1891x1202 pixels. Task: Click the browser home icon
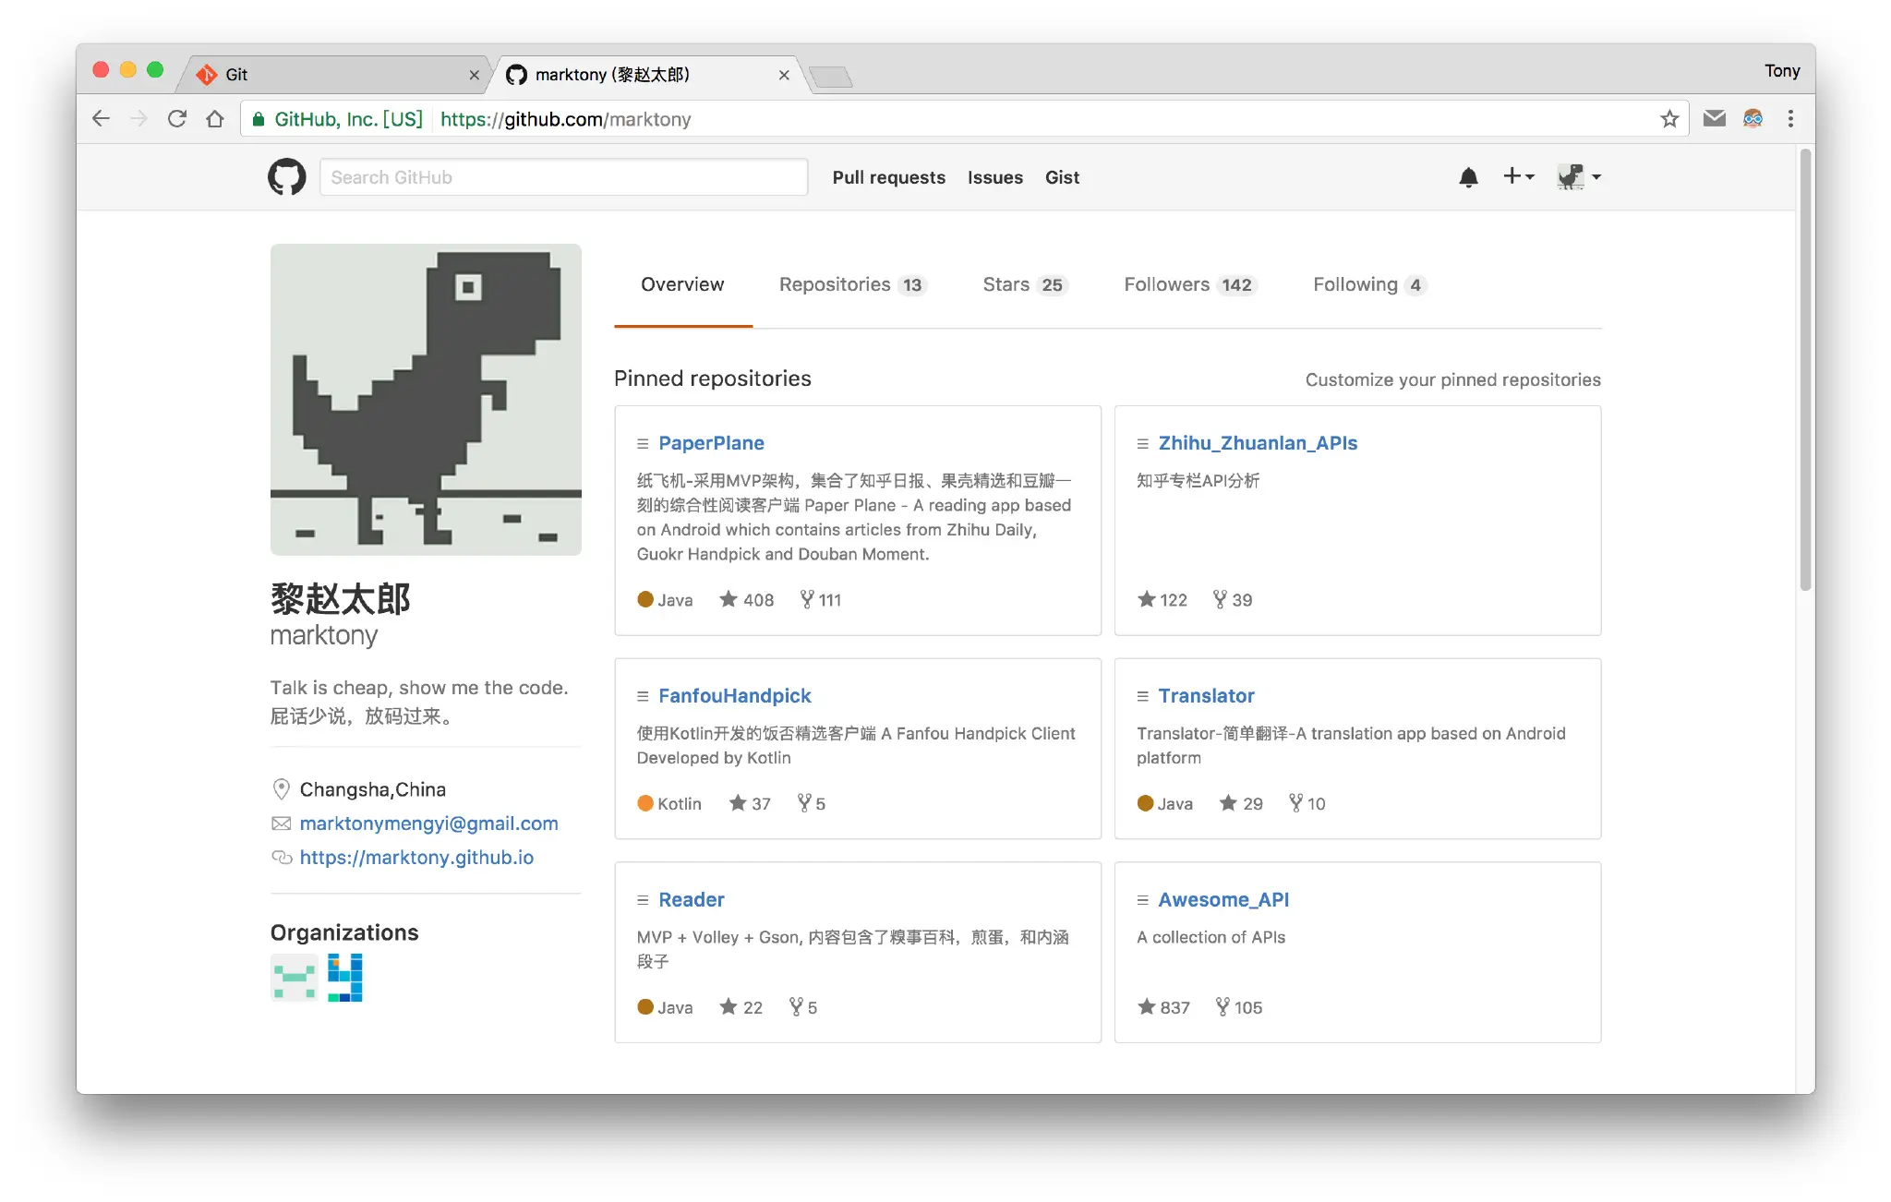215,119
